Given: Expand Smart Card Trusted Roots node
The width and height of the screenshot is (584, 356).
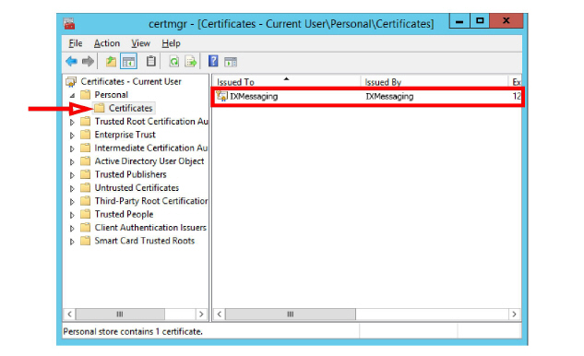Looking at the screenshot, I should point(72,242).
